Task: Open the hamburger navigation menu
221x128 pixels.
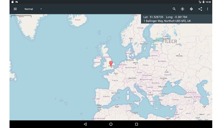Action: (15, 9)
